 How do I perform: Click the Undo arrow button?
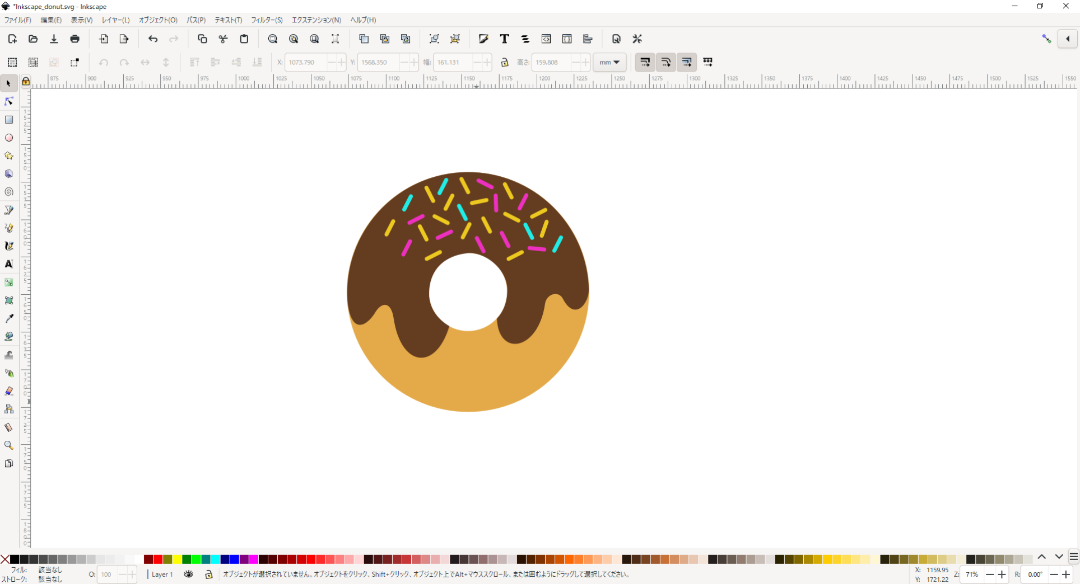[x=153, y=39]
